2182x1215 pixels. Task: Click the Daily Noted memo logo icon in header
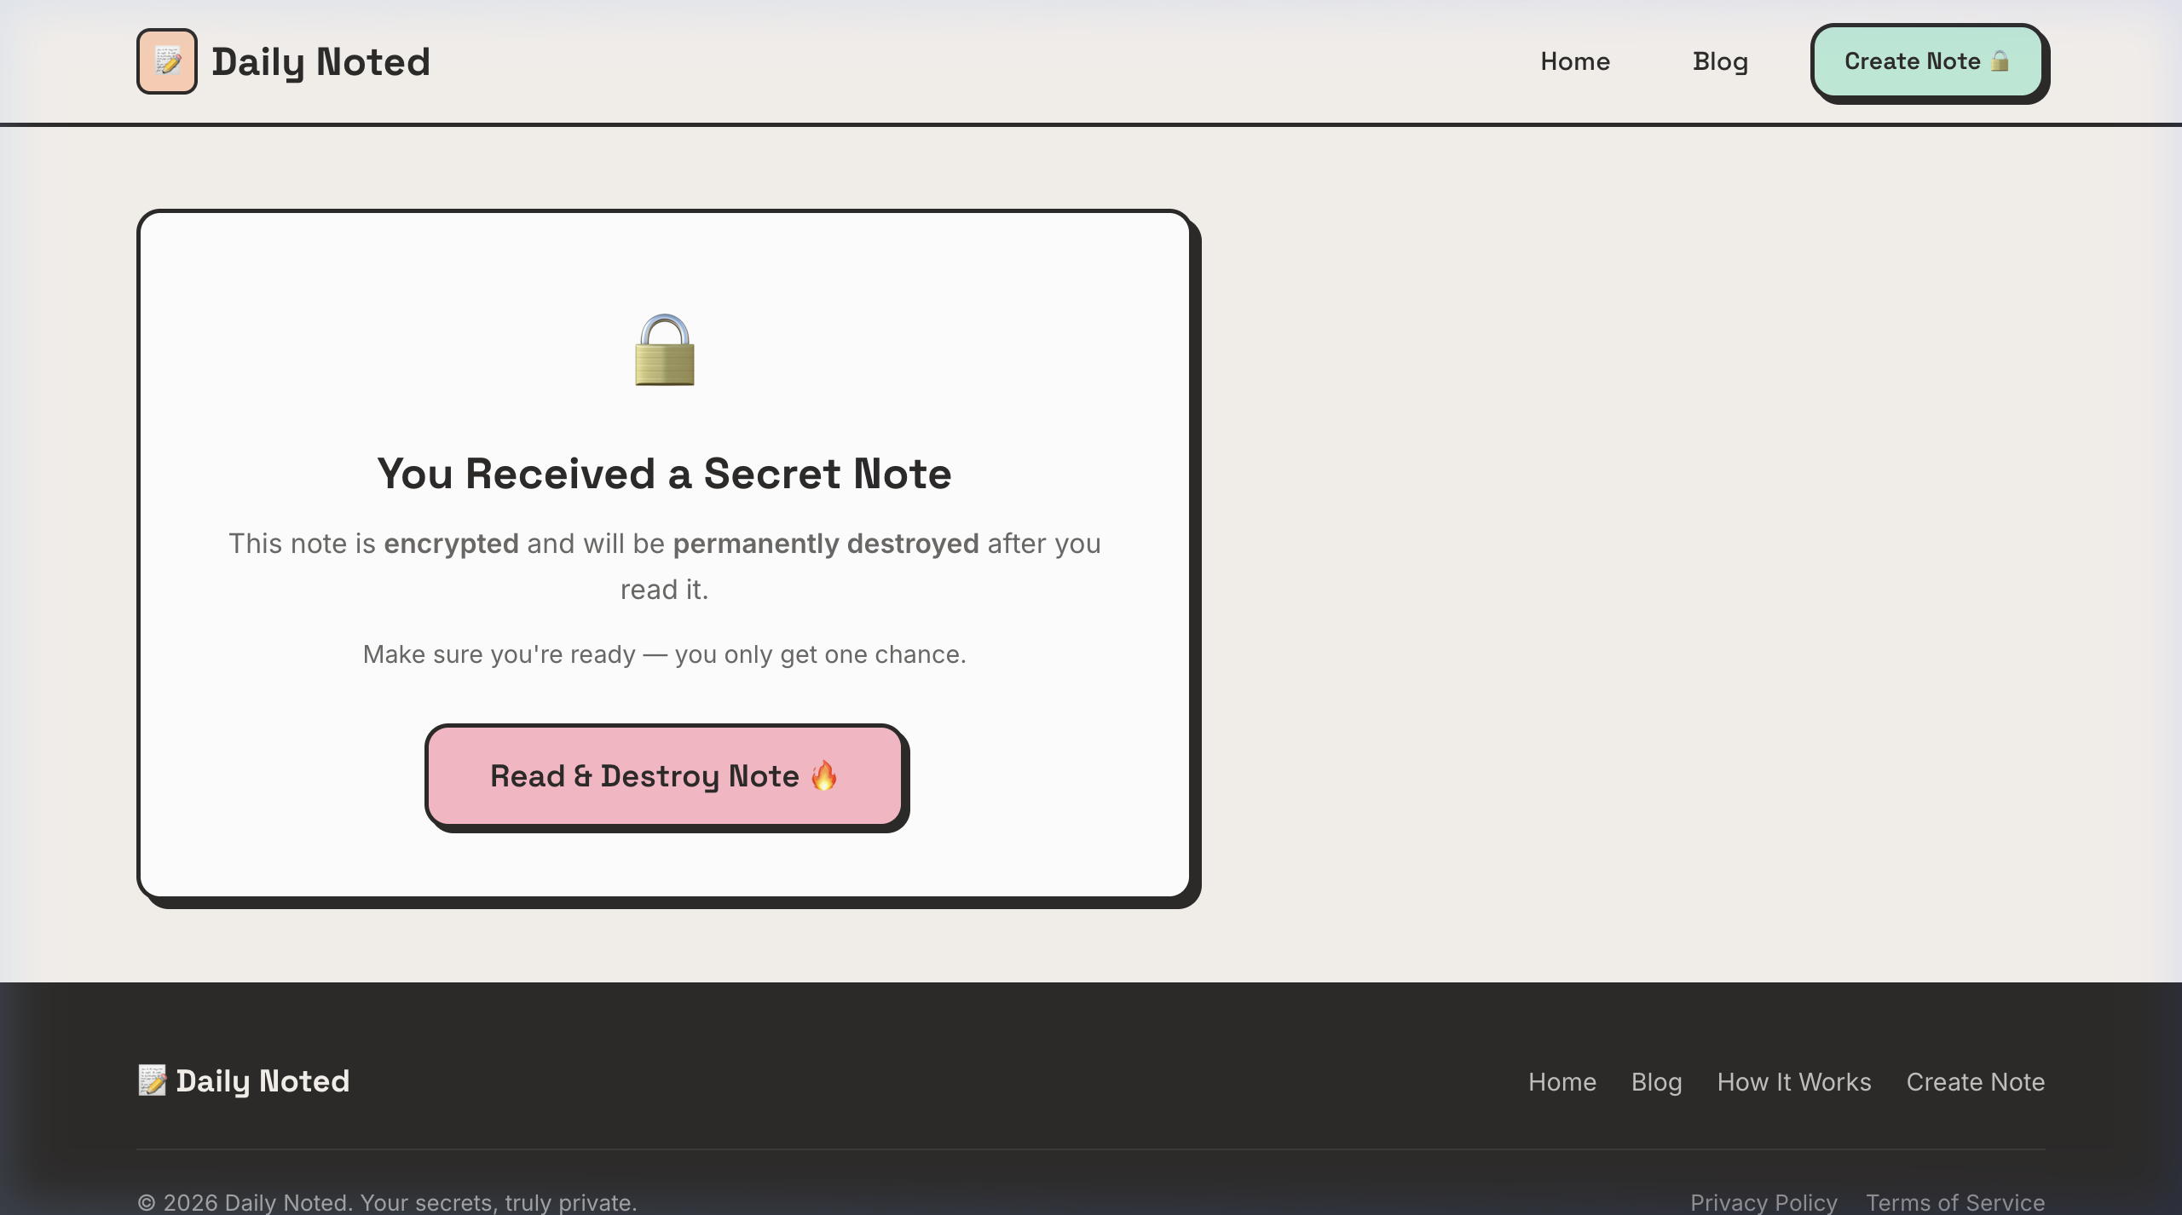166,60
